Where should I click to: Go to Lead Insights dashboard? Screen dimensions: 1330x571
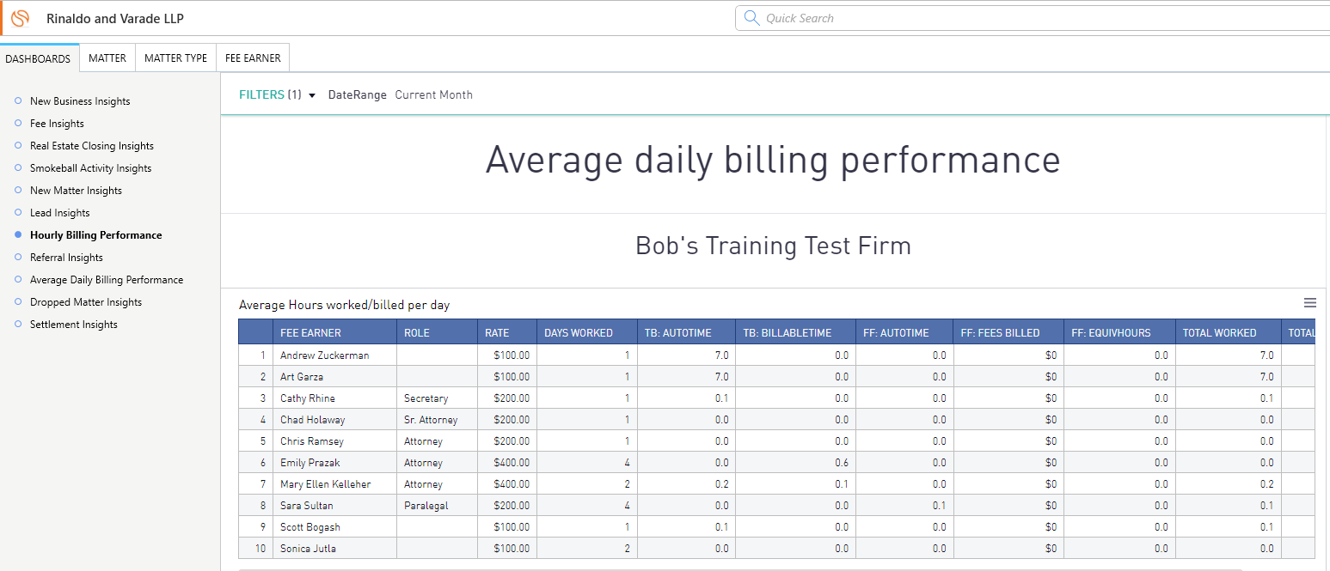[59, 213]
